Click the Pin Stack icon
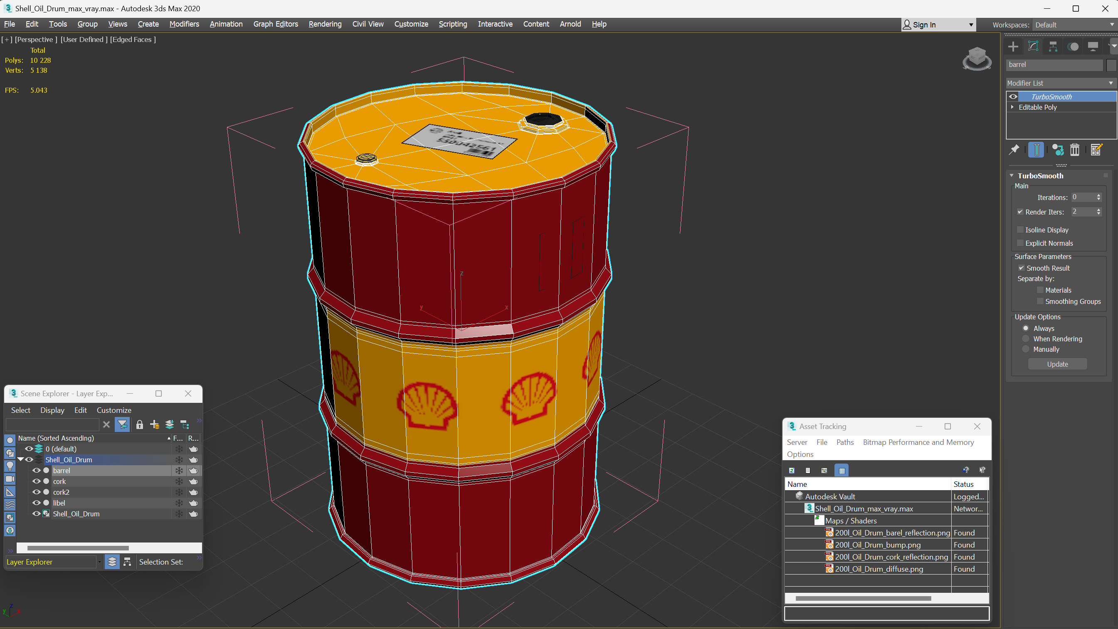 click(1014, 150)
